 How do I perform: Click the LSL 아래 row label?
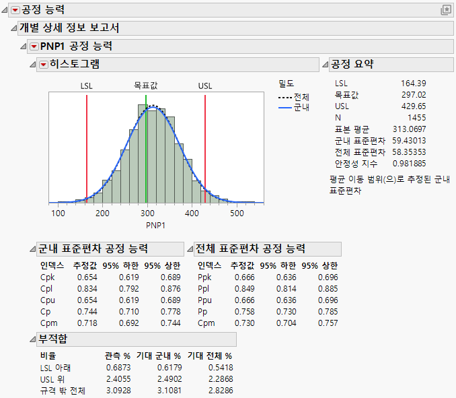click(55, 368)
